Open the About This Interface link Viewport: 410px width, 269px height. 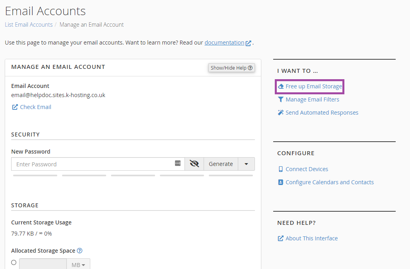(x=311, y=238)
